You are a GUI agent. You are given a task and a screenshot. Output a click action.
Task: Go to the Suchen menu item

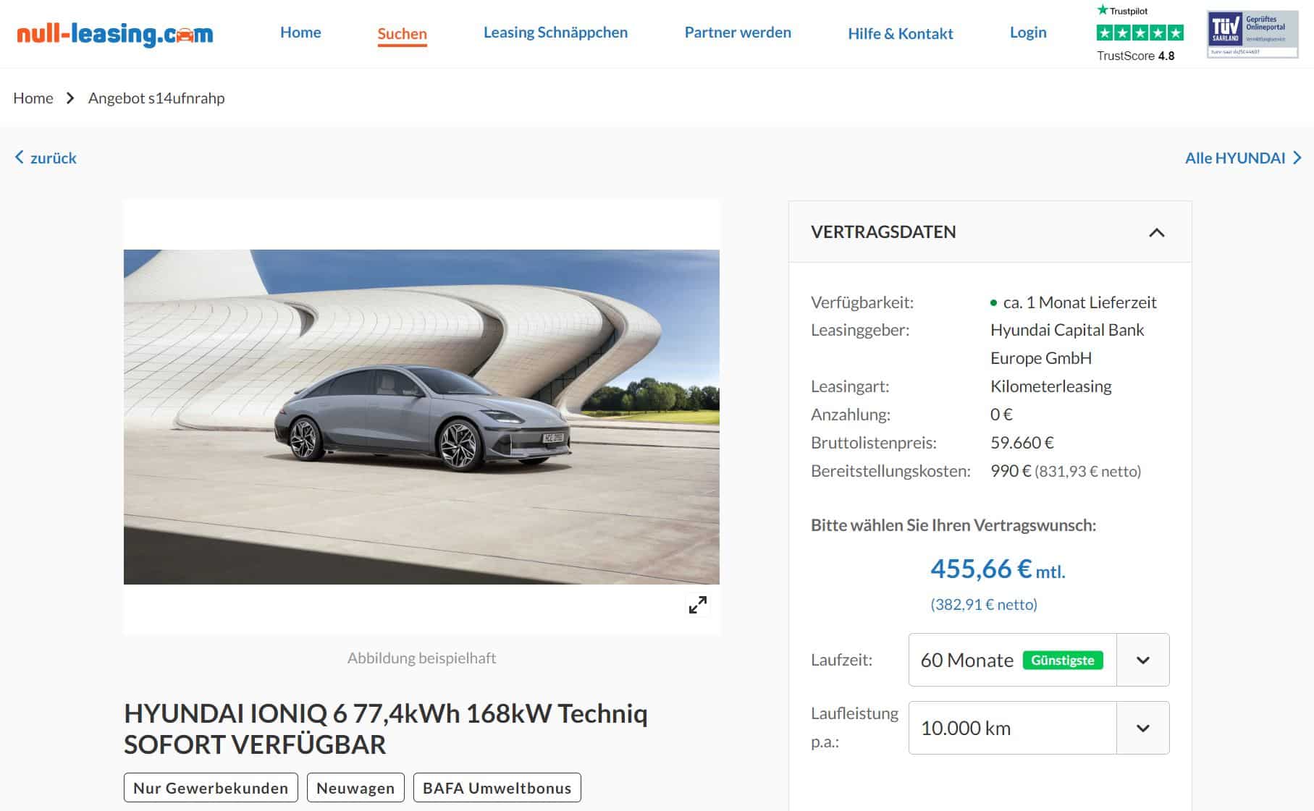pyautogui.click(x=402, y=34)
